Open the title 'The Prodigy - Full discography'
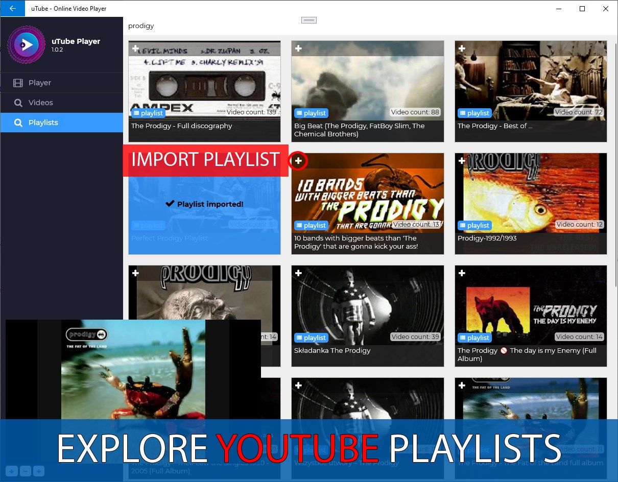Viewport: 618px width, 482px height. point(181,126)
